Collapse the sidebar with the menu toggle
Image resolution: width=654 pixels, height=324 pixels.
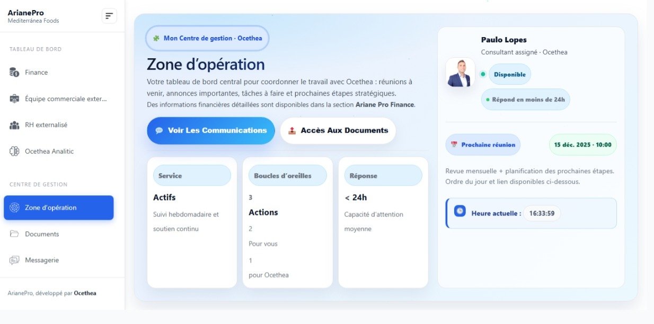tap(109, 16)
